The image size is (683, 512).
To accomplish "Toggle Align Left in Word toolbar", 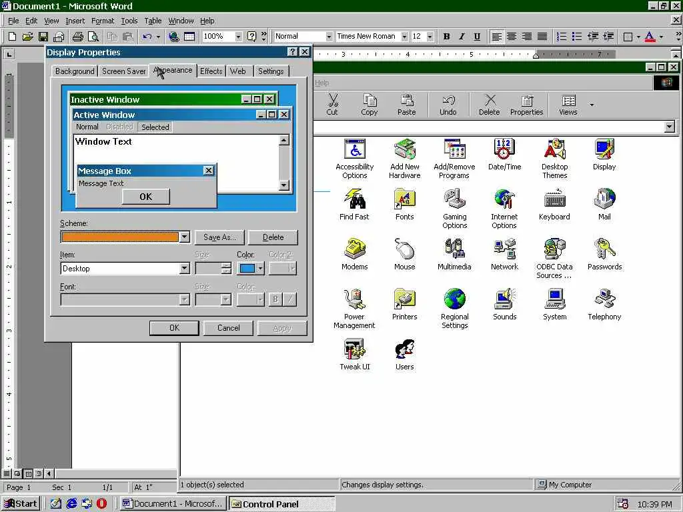I will (x=496, y=37).
